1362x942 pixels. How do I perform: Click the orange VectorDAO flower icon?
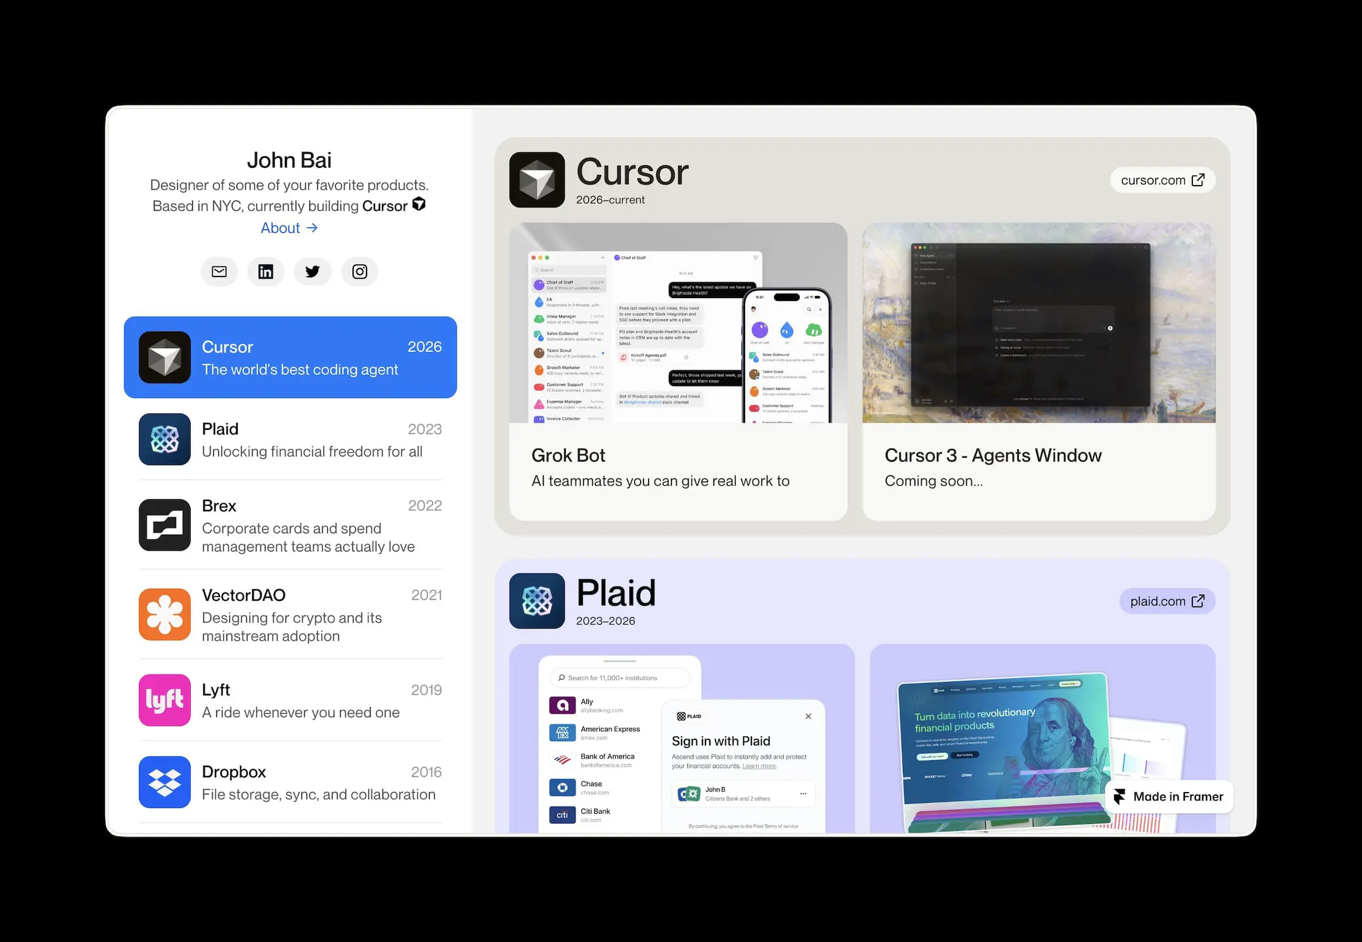click(165, 614)
